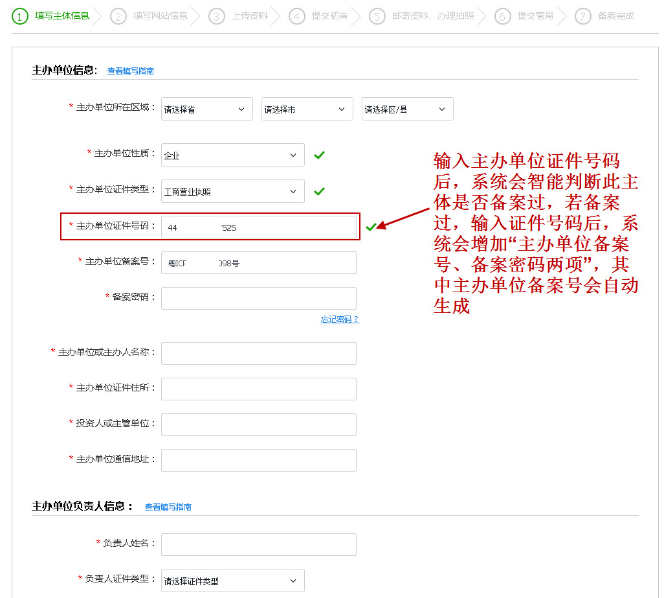Click the green checkmark beside 主办单位证件类型
This screenshot has width=664, height=598.
pos(319,191)
